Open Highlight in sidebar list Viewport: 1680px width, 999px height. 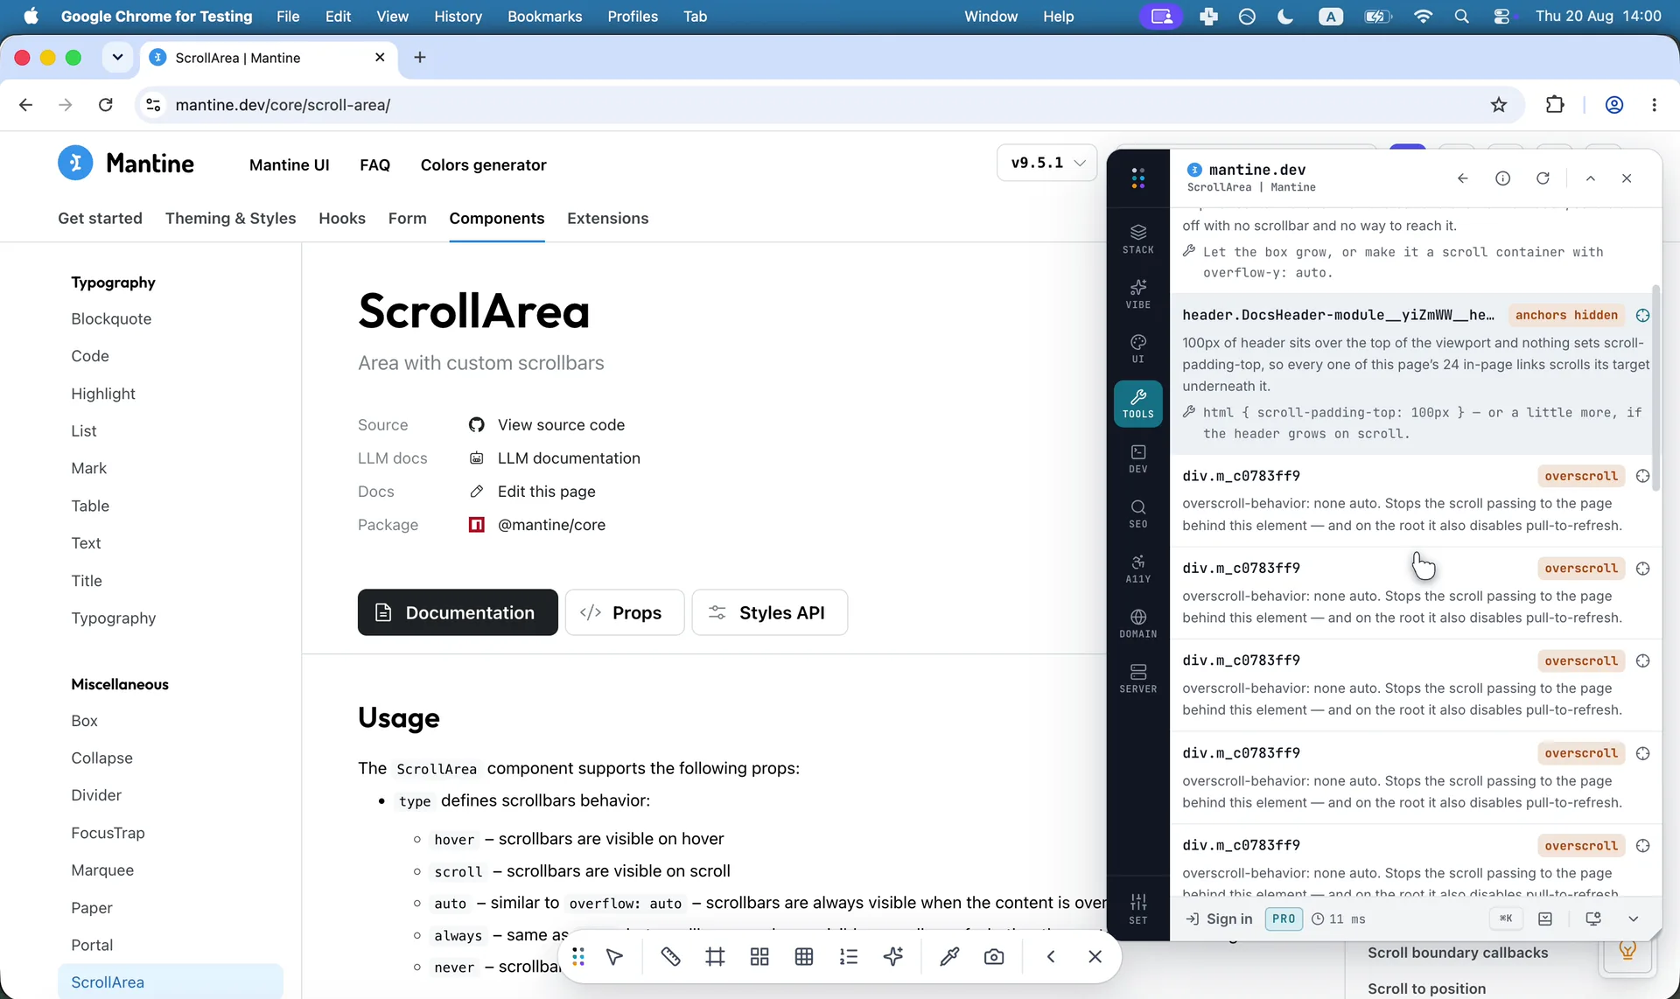coord(103,394)
